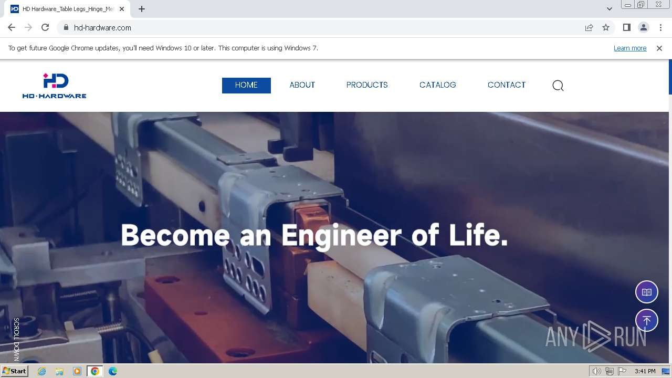Select the HD Hardware tab title
The image size is (672, 378).
tap(68, 9)
